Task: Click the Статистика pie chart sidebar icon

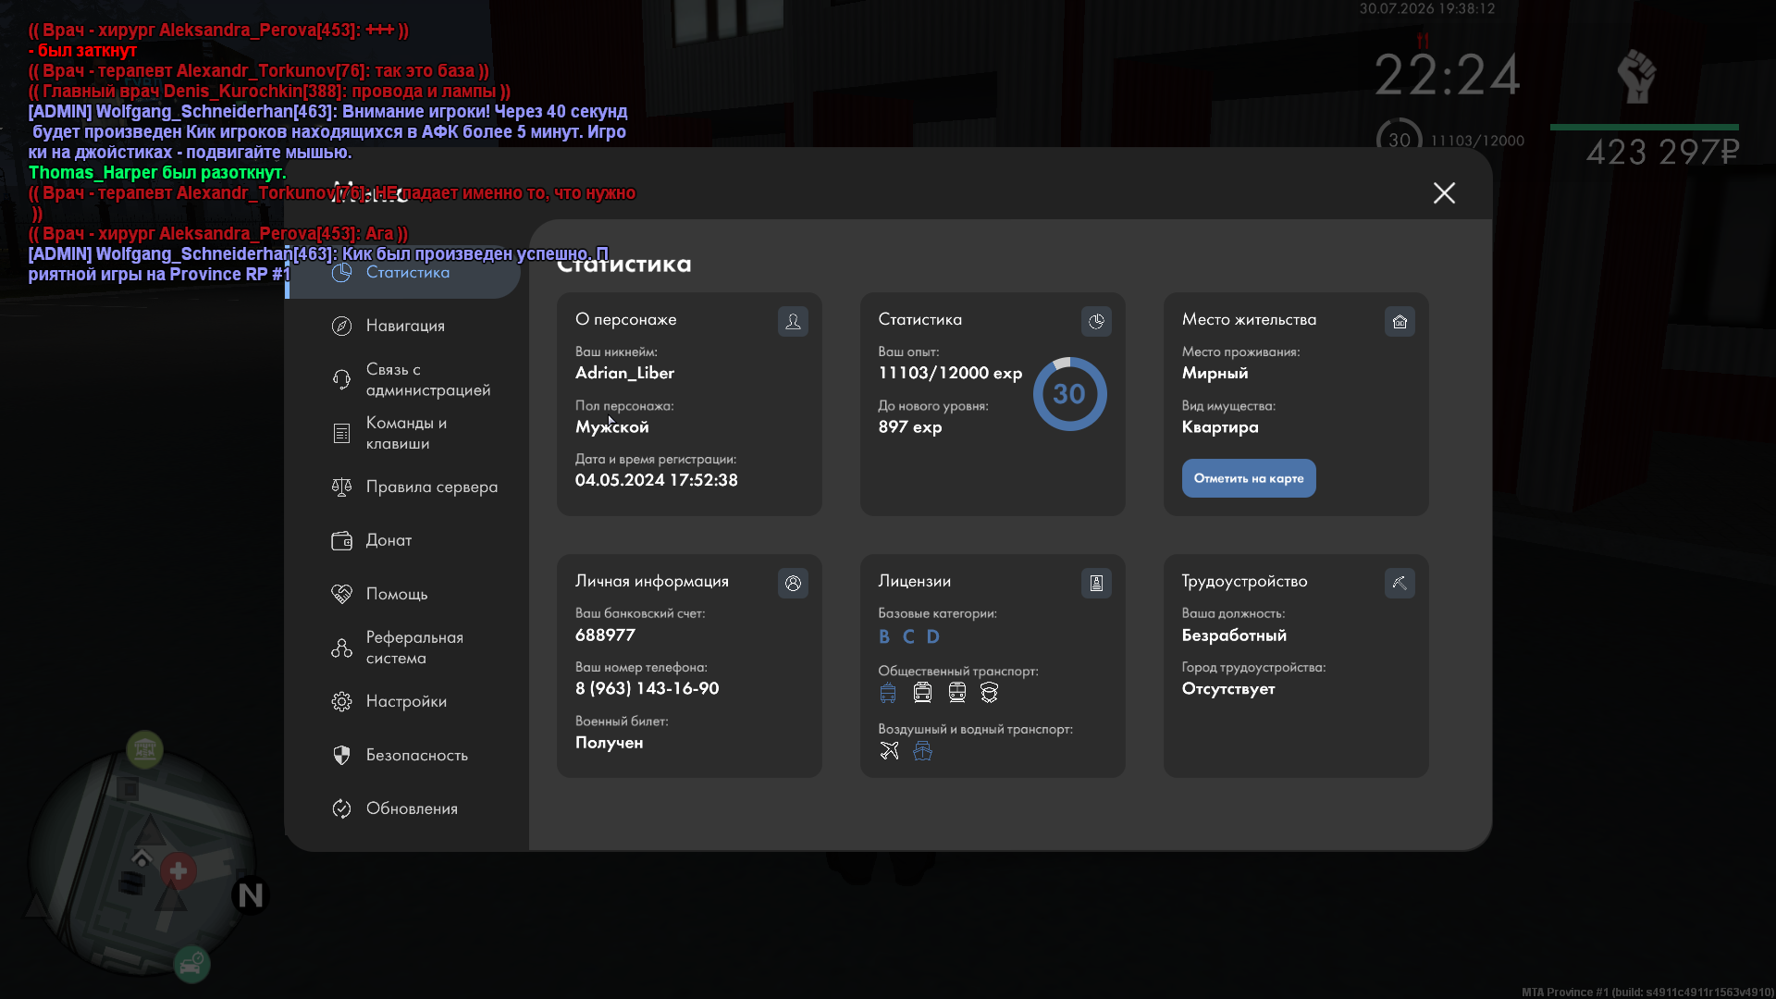Action: click(x=341, y=272)
